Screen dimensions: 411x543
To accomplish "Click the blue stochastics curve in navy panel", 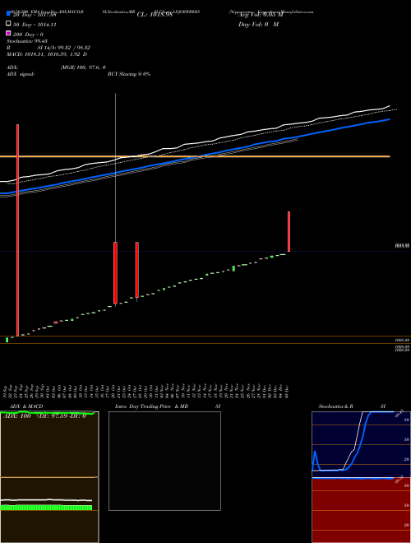I will click(360, 447).
